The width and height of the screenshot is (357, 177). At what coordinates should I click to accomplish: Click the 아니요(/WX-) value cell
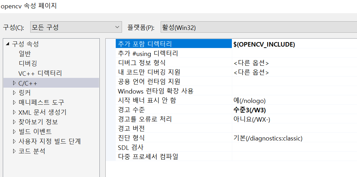coord(294,119)
